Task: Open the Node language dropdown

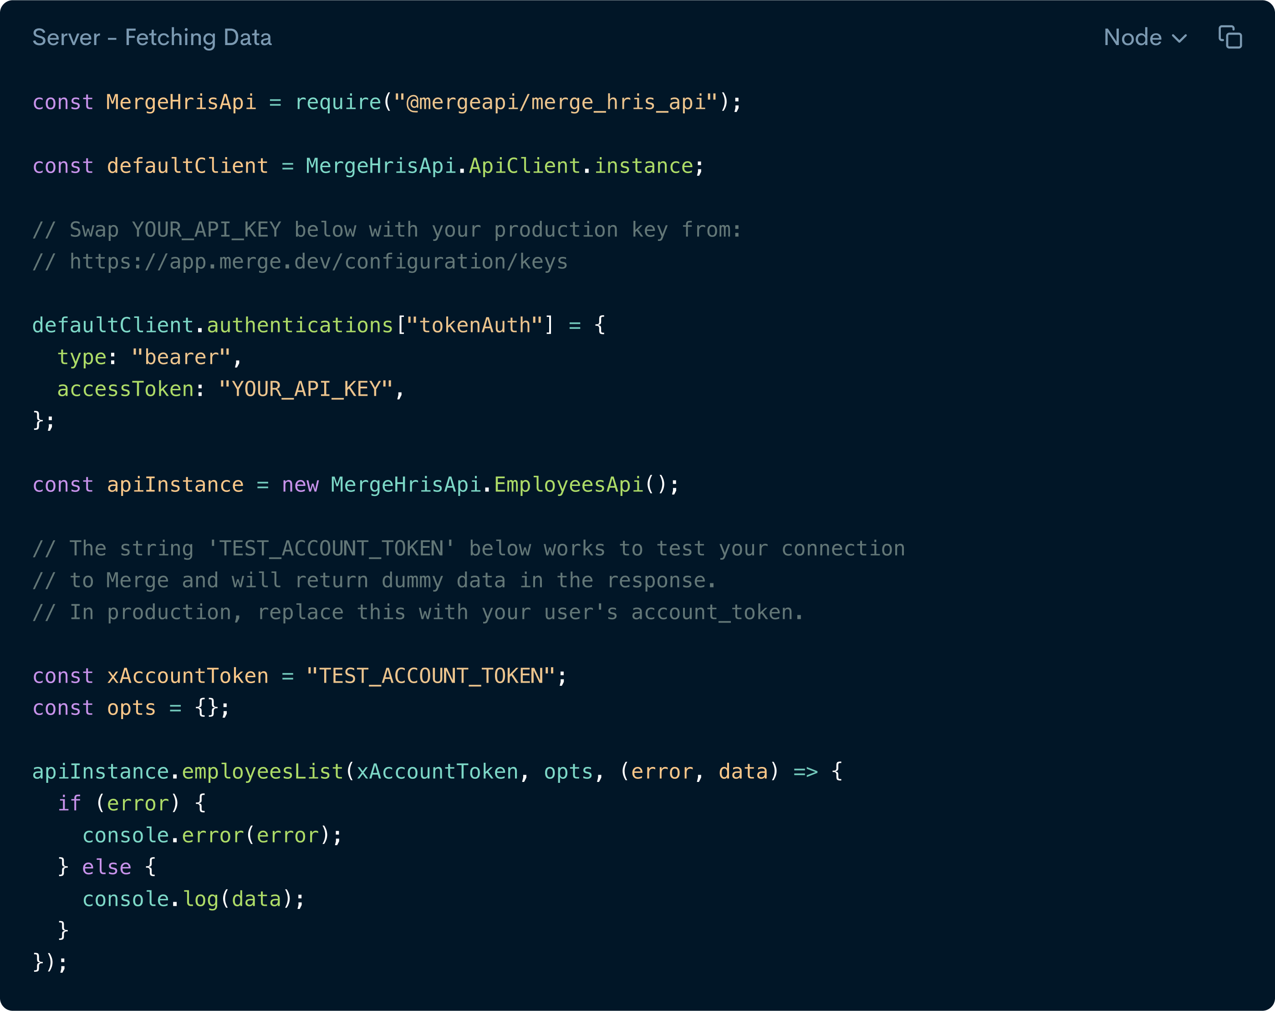Action: pos(1146,37)
